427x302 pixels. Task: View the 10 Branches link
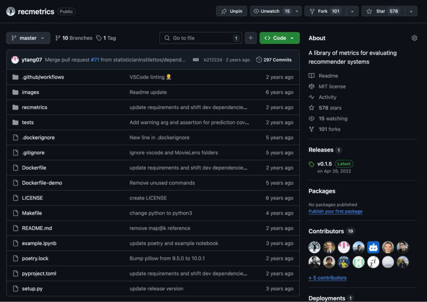point(74,38)
